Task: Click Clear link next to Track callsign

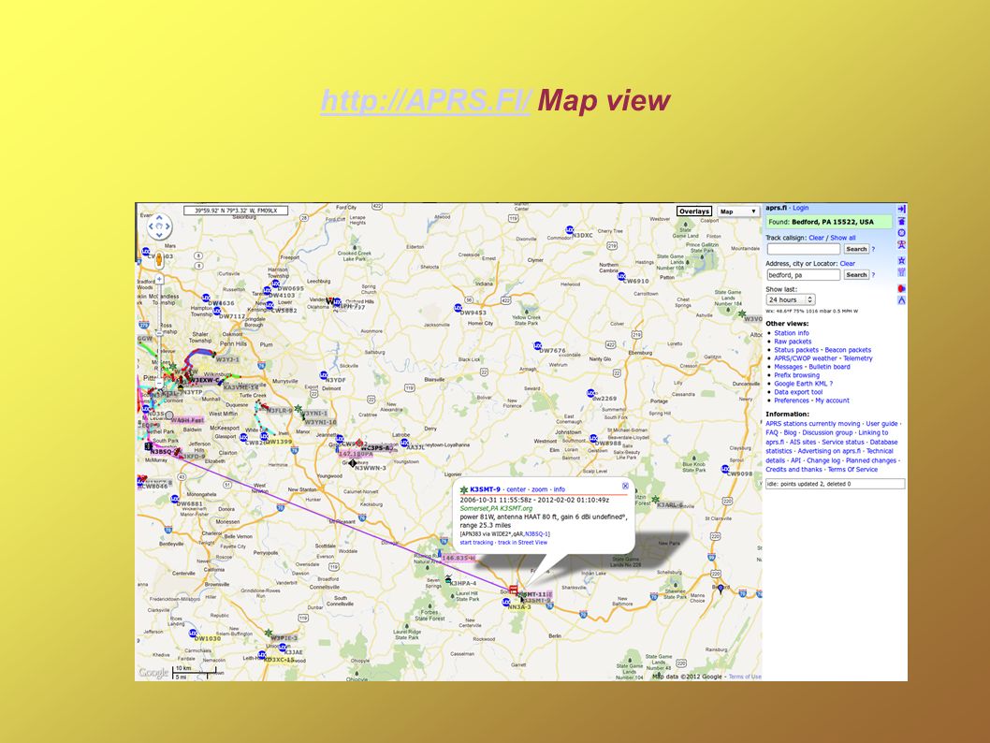Action: coord(816,238)
